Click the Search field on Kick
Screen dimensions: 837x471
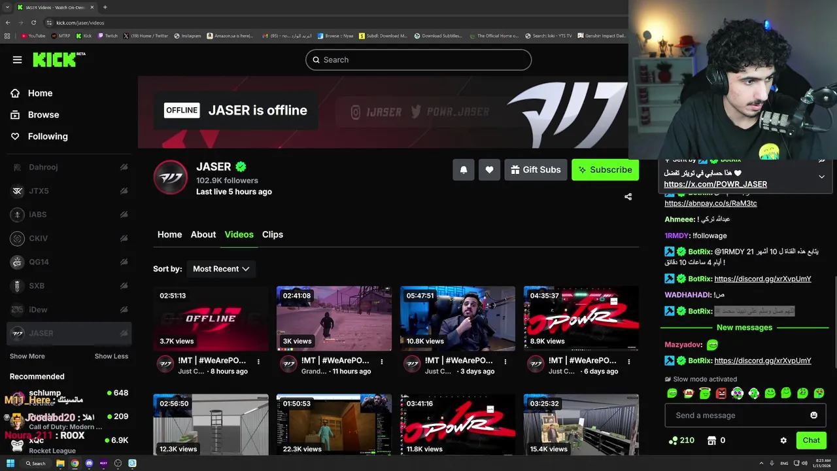coord(418,60)
